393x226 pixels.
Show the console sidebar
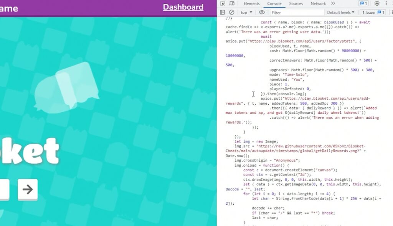(x=222, y=12)
